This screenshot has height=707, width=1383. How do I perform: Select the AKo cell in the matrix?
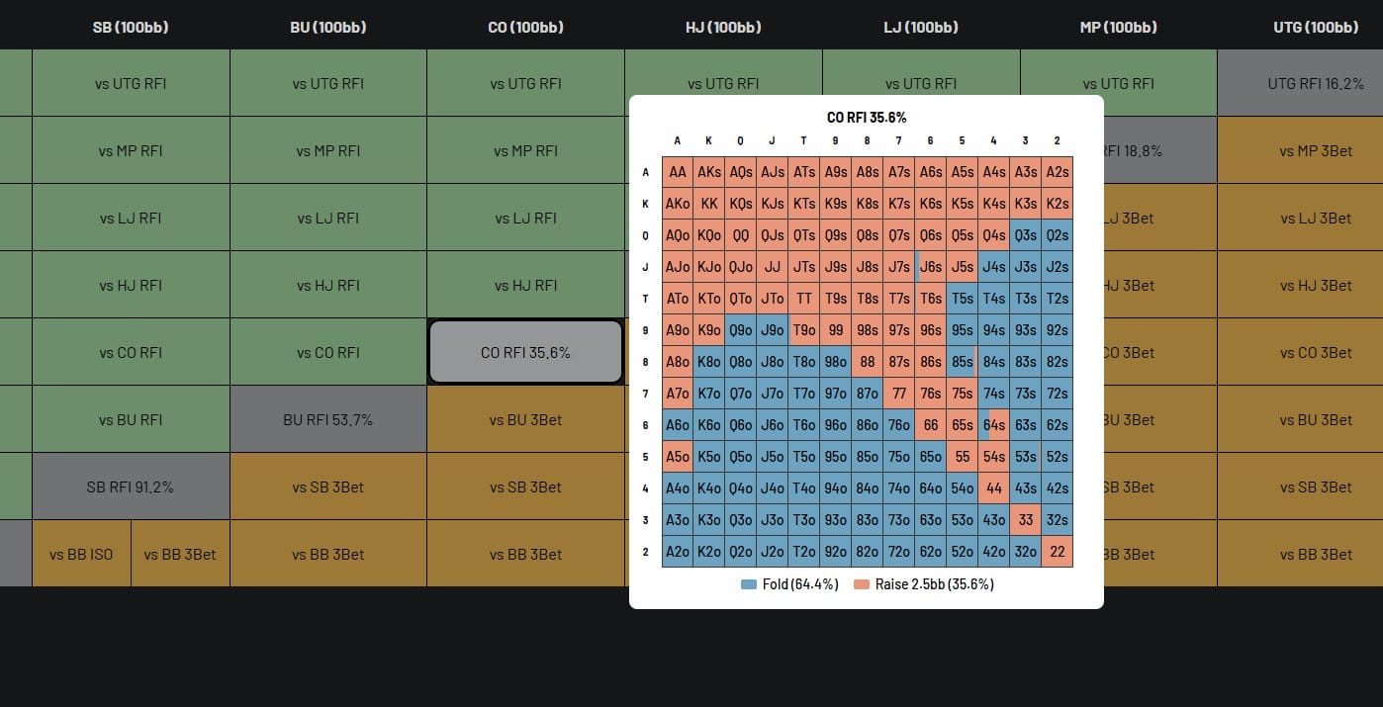point(678,203)
